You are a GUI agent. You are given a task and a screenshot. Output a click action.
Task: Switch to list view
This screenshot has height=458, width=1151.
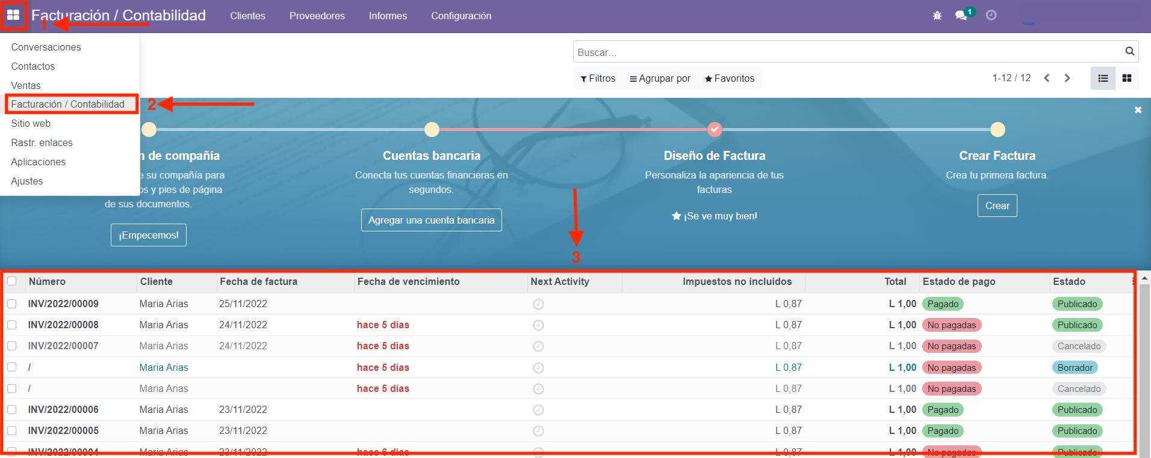tap(1103, 78)
